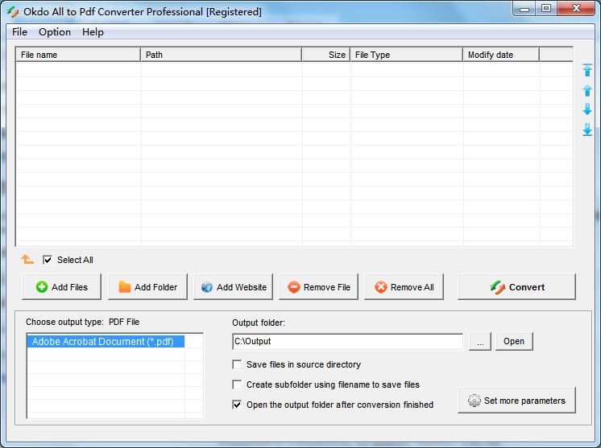Sort by the Modify date column header
This screenshot has height=448, width=601.
coord(501,55)
